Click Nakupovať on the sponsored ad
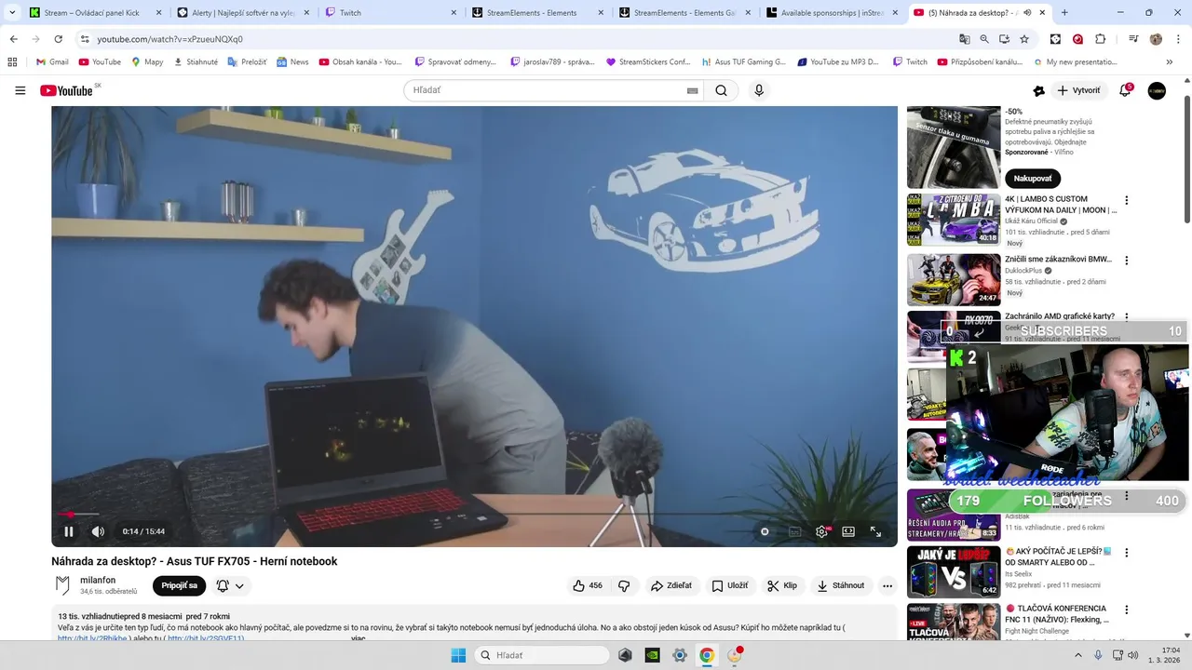This screenshot has height=670, width=1192. pos(1032,178)
